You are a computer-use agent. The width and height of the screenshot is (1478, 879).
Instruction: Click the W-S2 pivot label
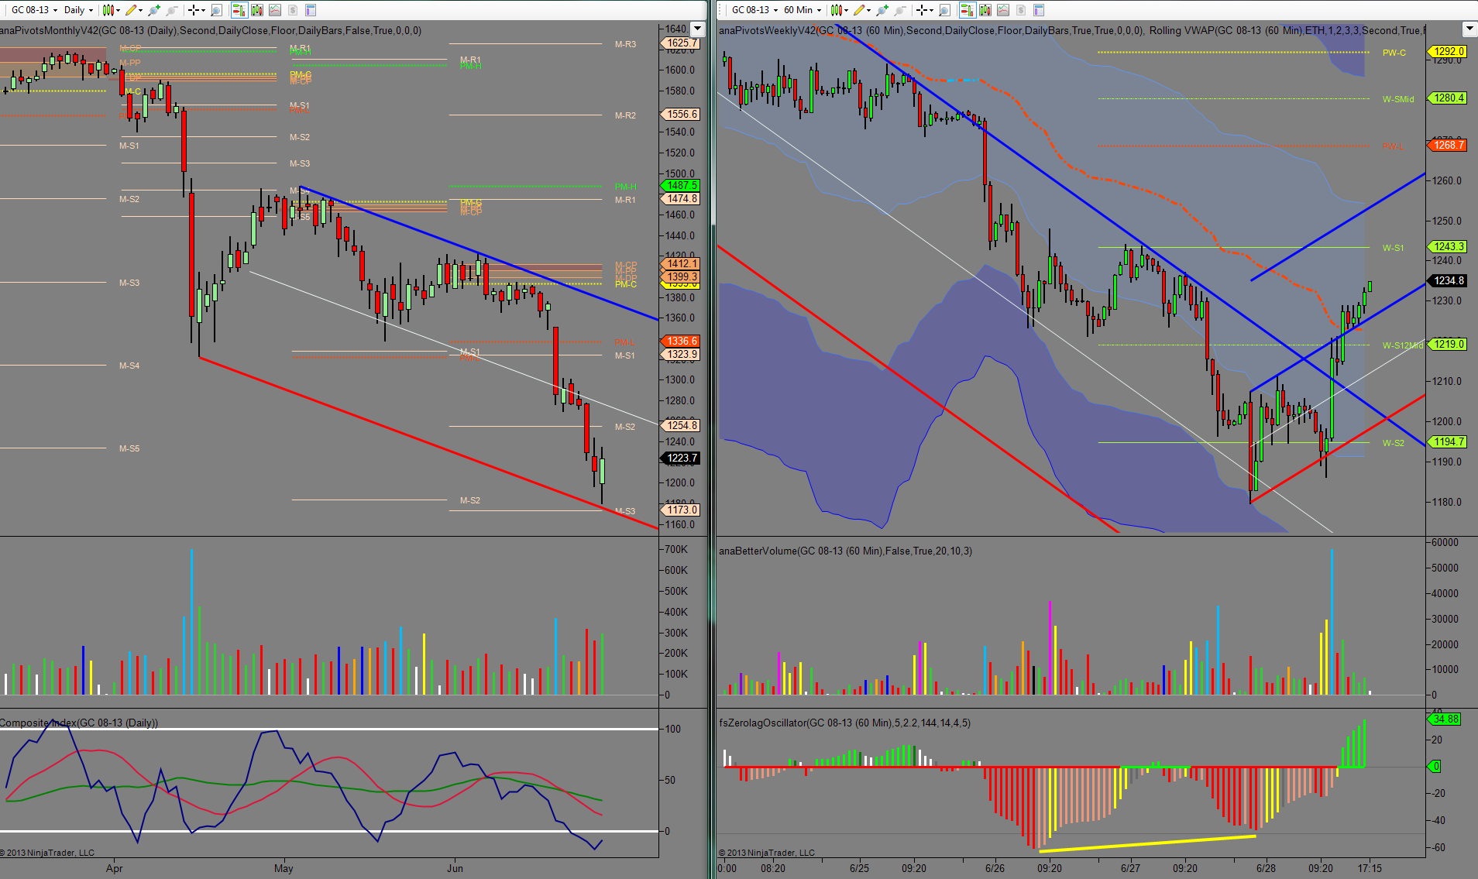pos(1393,443)
